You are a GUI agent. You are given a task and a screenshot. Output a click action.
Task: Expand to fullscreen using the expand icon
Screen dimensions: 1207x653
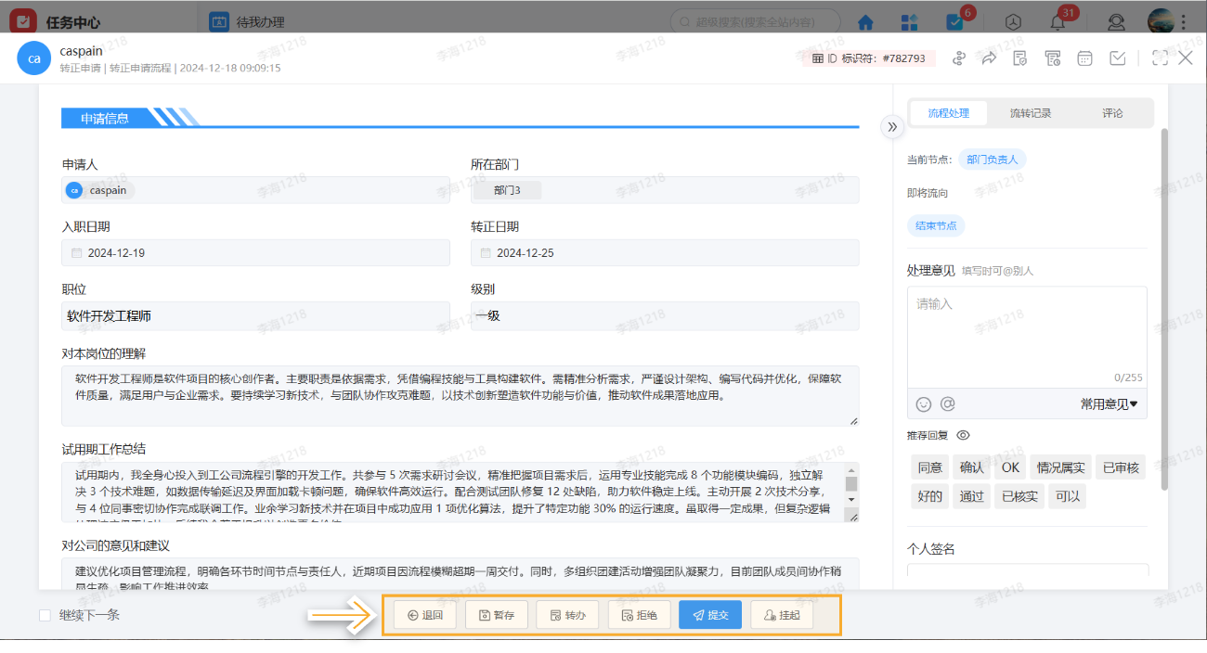click(x=1159, y=58)
